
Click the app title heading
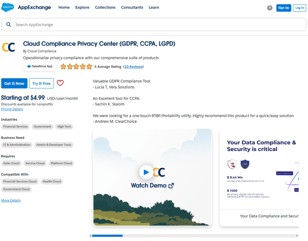coord(99,44)
